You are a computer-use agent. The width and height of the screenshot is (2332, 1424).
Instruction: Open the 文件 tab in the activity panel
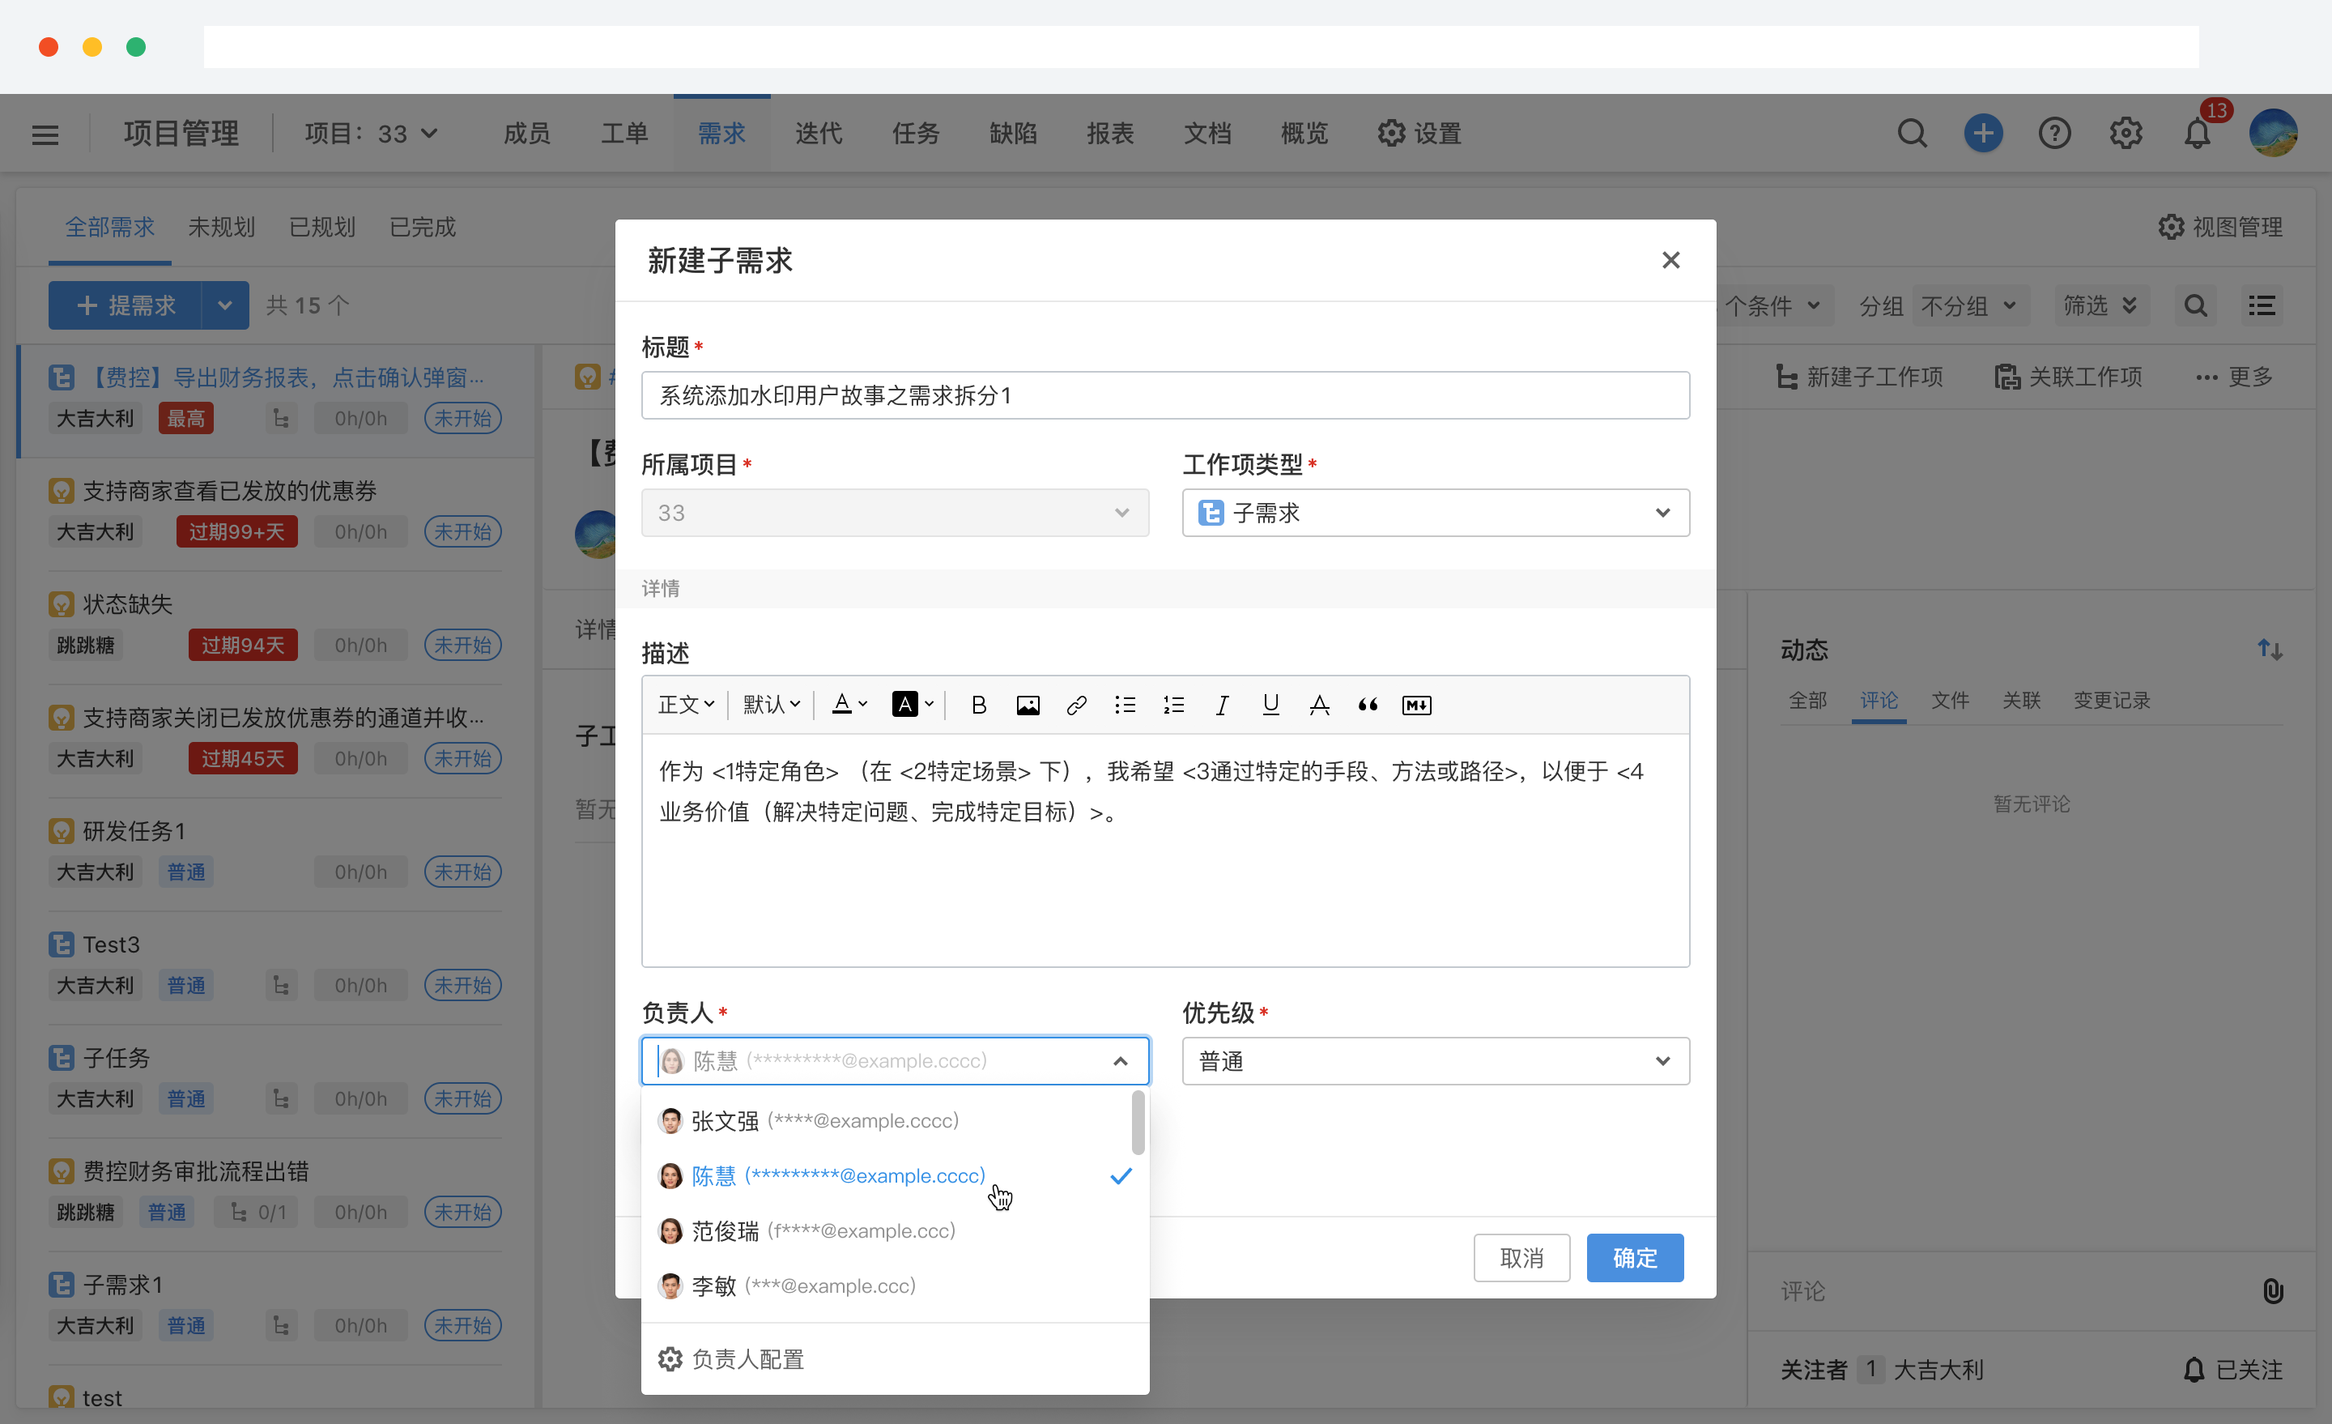pyautogui.click(x=1950, y=700)
